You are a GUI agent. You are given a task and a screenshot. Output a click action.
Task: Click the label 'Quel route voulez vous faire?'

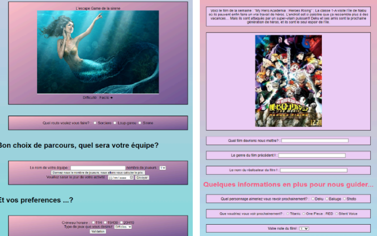pyautogui.click(x=66, y=123)
